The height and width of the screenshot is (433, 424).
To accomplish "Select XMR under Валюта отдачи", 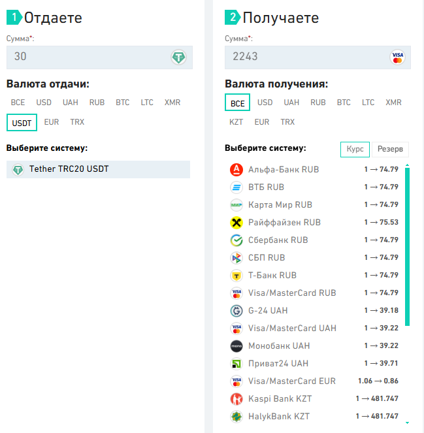I will pos(172,103).
